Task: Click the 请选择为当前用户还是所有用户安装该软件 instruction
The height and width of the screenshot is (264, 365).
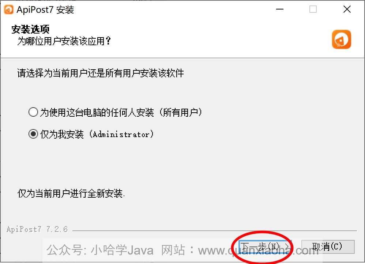Action: (x=101, y=73)
